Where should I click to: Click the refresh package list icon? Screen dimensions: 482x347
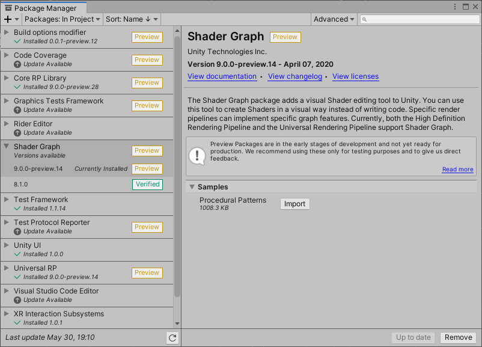(x=172, y=338)
